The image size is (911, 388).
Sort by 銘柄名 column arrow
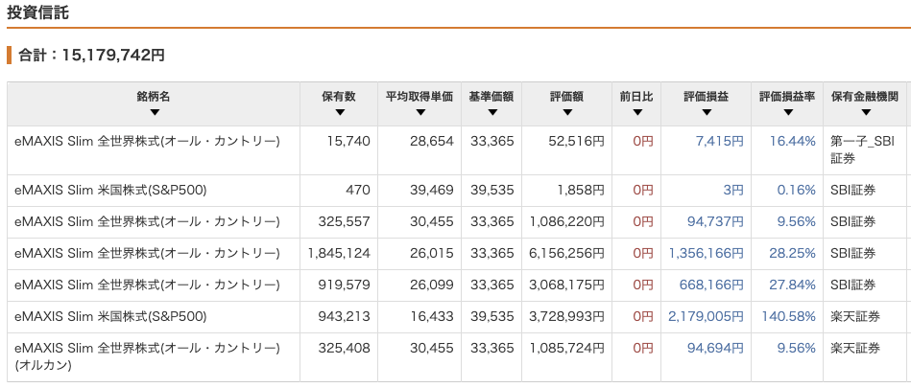click(153, 113)
